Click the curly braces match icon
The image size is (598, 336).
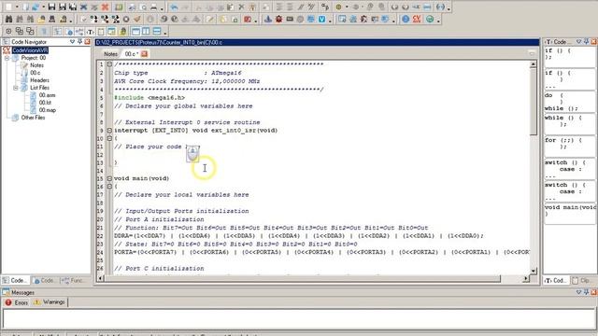coord(440,7)
